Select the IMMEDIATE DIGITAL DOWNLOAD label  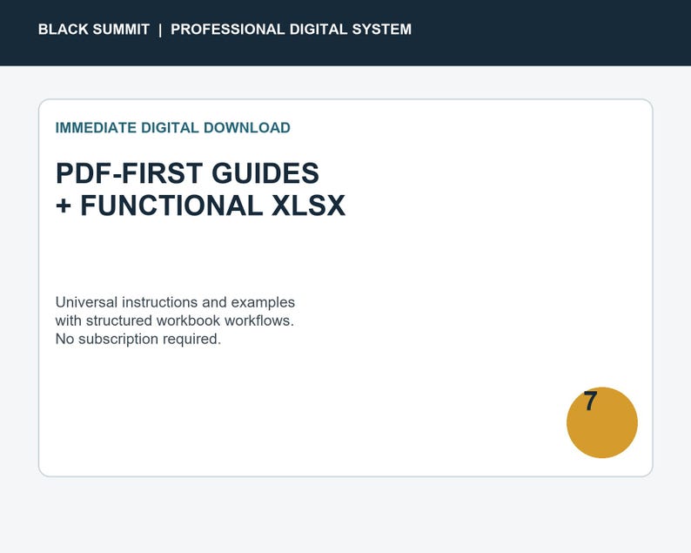coord(172,128)
